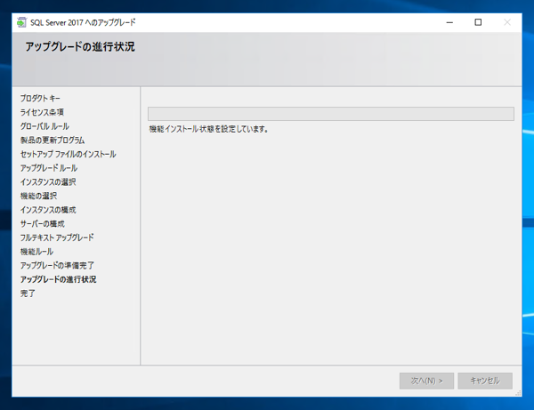
Task: Select the 機能の選択 step
Action: coord(38,196)
